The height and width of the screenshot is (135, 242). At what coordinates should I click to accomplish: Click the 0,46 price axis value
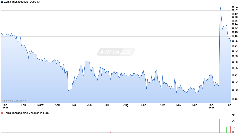pyautogui.click(x=235, y=21)
